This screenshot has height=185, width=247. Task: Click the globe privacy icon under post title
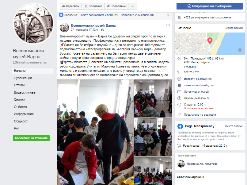point(102,30)
